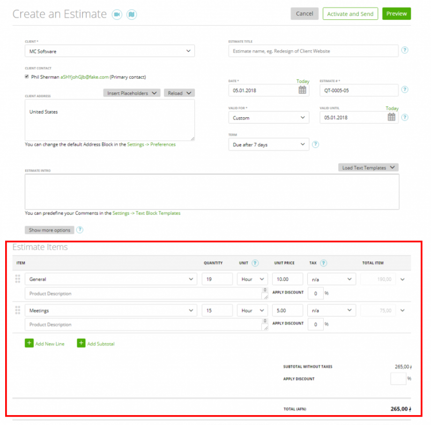Open the Tax dropdown for the Meetings item
The height and width of the screenshot is (425, 431).
(x=331, y=310)
